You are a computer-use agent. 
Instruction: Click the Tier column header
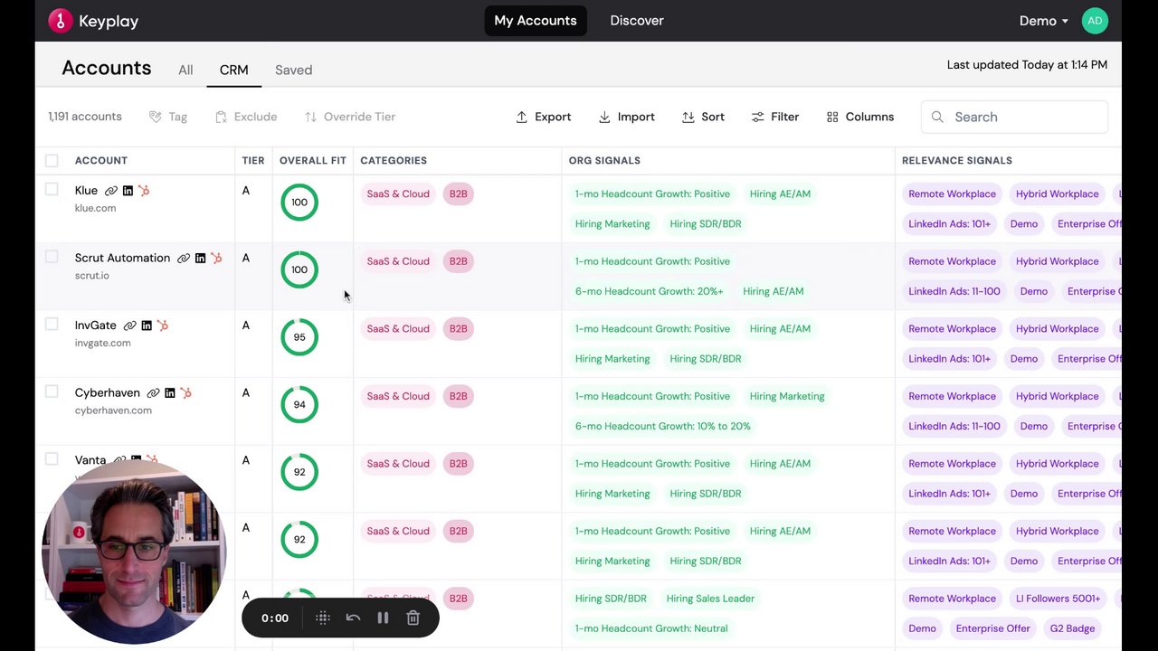pyautogui.click(x=253, y=161)
